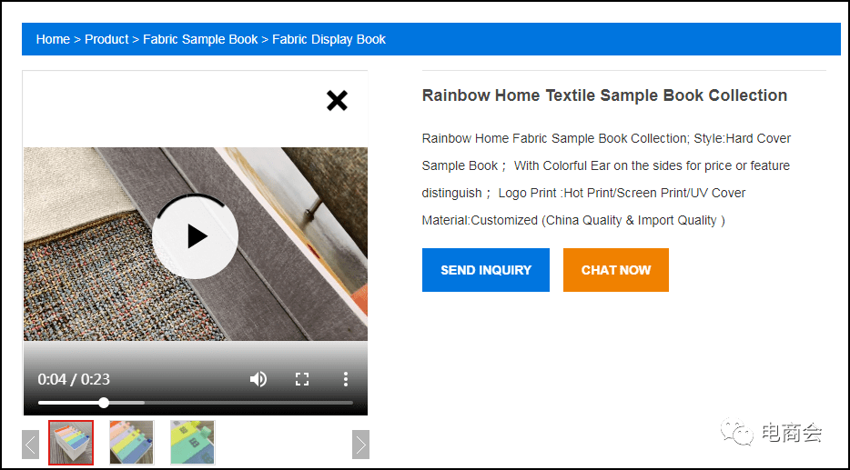850x470 pixels.
Task: Select the third product thumbnail
Action: point(192,443)
